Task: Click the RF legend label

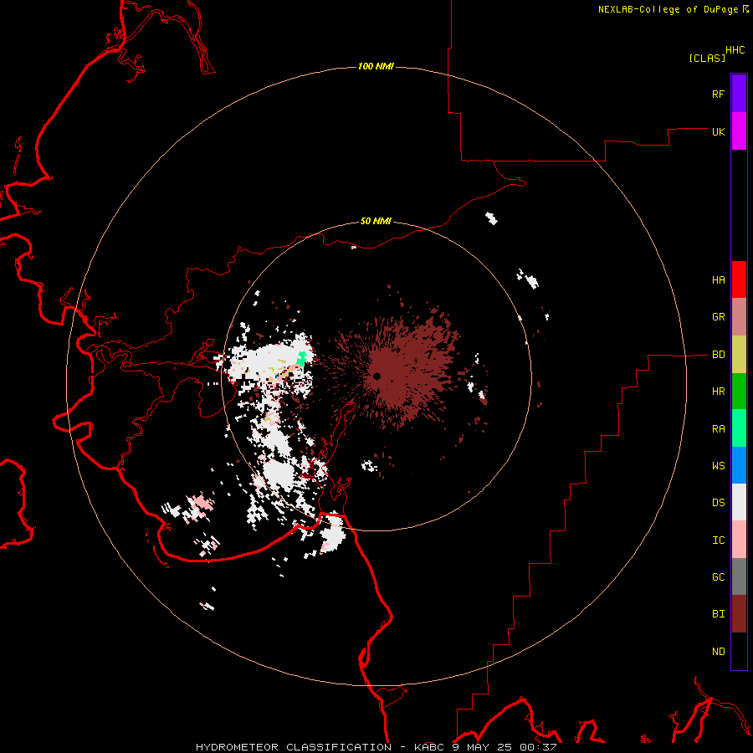Action: click(718, 94)
